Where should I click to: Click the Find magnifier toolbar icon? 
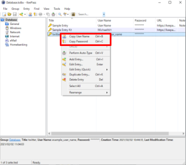point(60,14)
